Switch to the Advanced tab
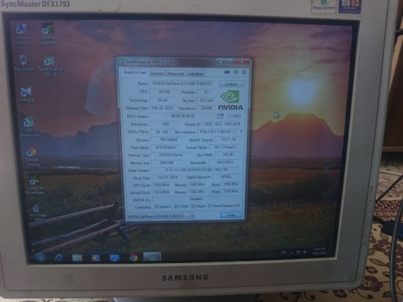Screen dimensions: 403x302 (175, 73)
